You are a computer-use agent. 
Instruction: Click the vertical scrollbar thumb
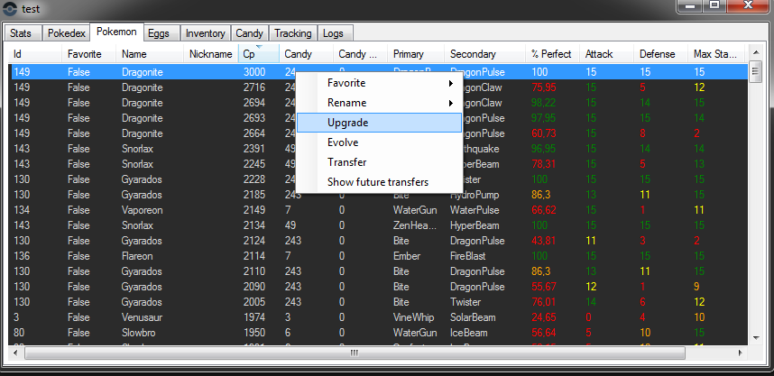coord(756,72)
